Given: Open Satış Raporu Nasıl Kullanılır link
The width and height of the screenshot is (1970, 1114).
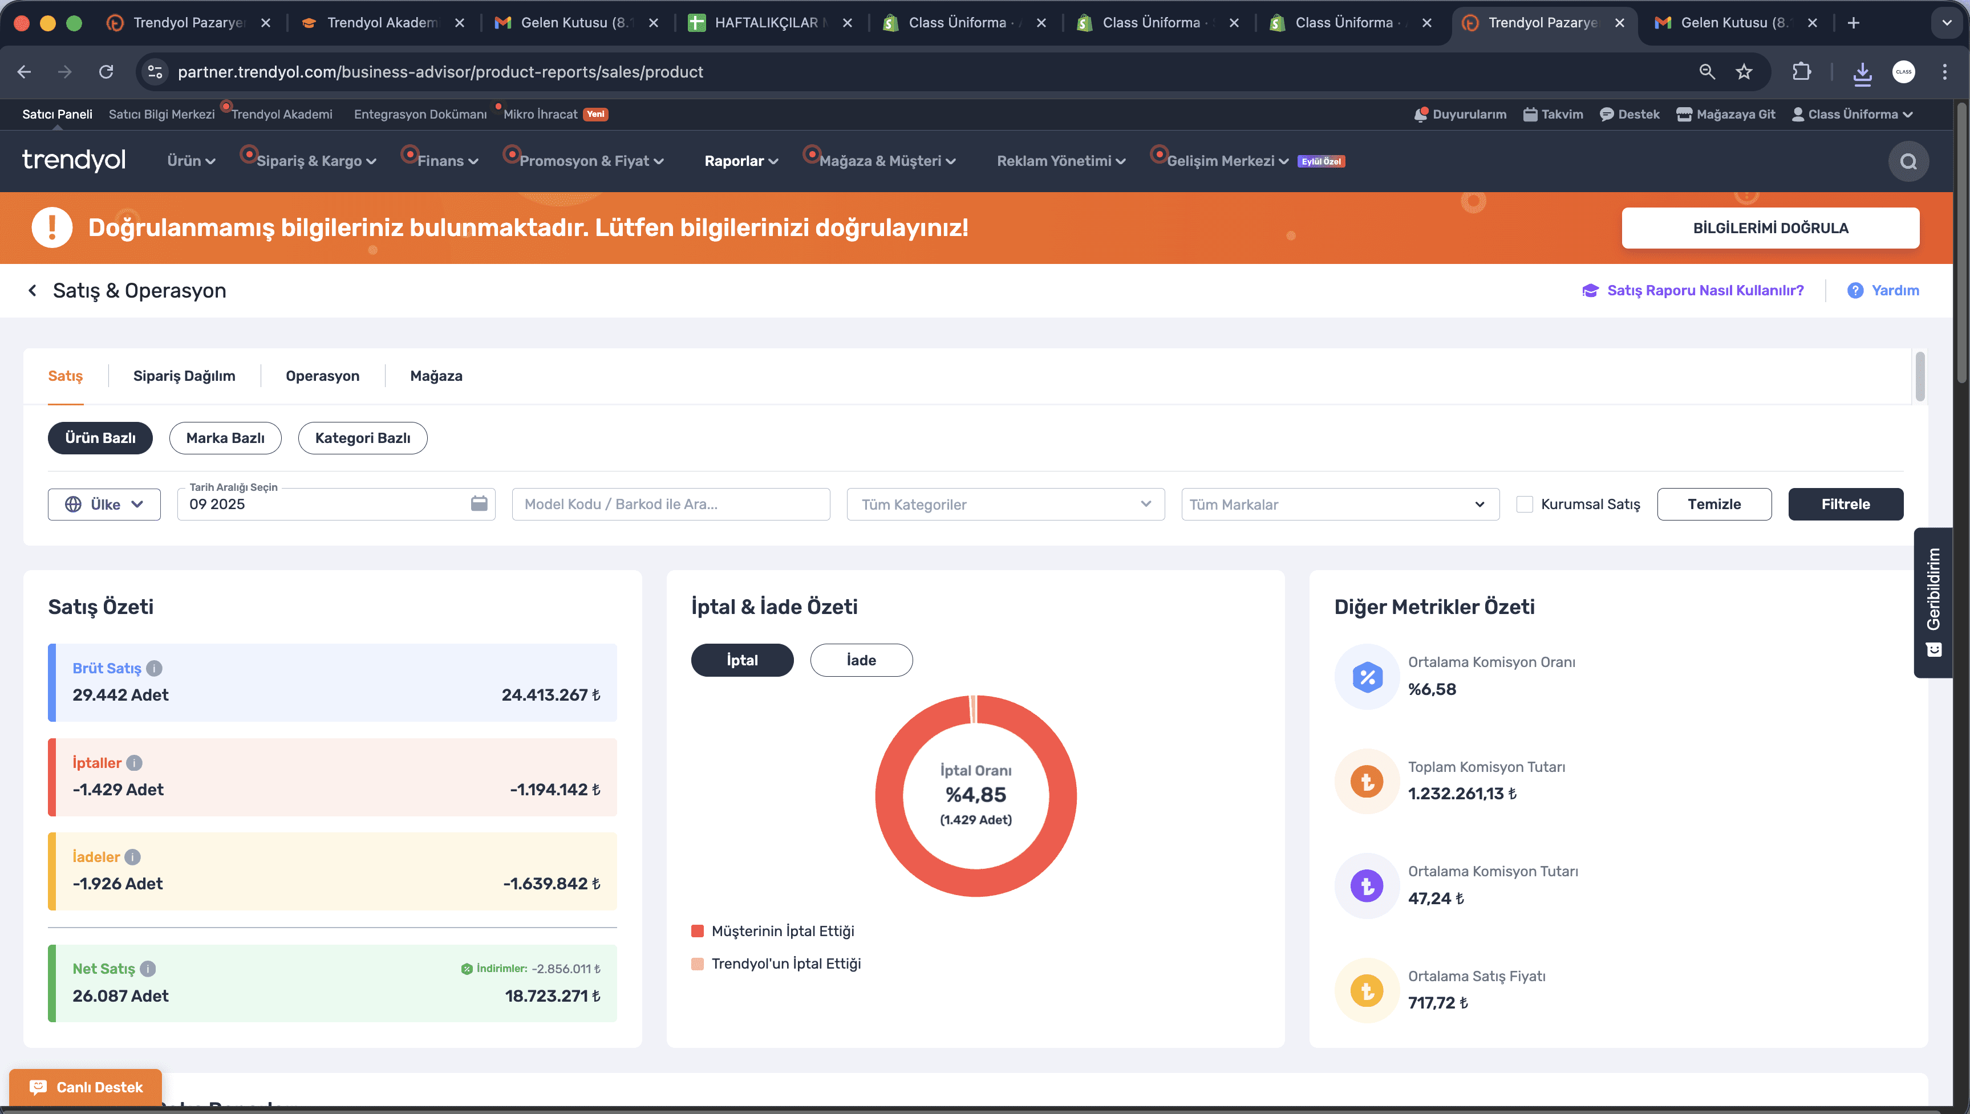Looking at the screenshot, I should pyautogui.click(x=1704, y=291).
